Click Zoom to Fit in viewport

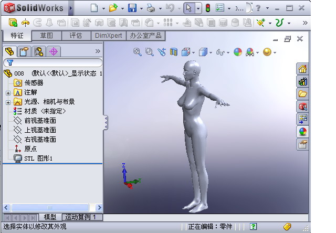137,52
